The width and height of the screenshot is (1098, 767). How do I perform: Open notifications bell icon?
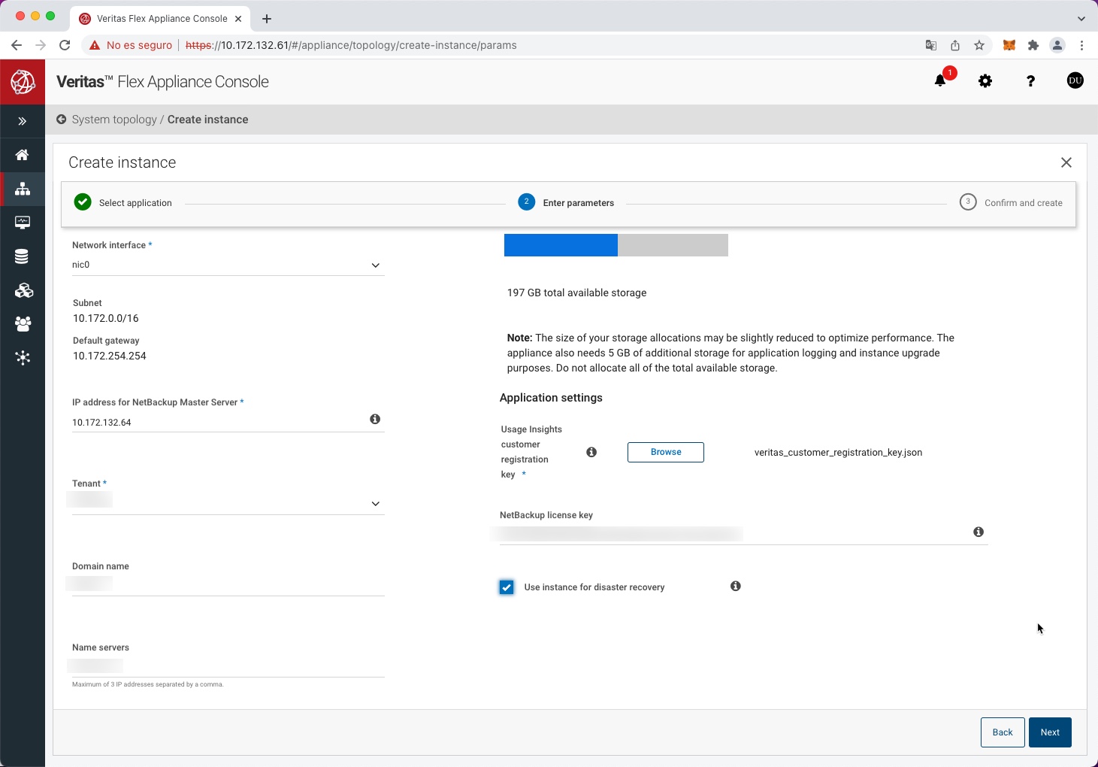pos(940,80)
